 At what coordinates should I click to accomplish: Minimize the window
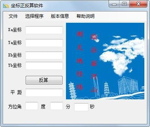click(x=114, y=4)
